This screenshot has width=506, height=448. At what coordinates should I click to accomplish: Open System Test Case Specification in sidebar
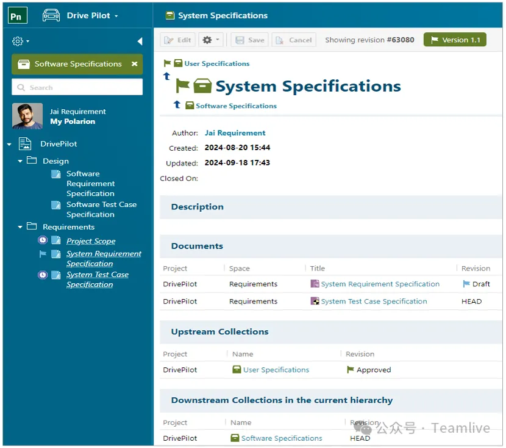(97, 280)
